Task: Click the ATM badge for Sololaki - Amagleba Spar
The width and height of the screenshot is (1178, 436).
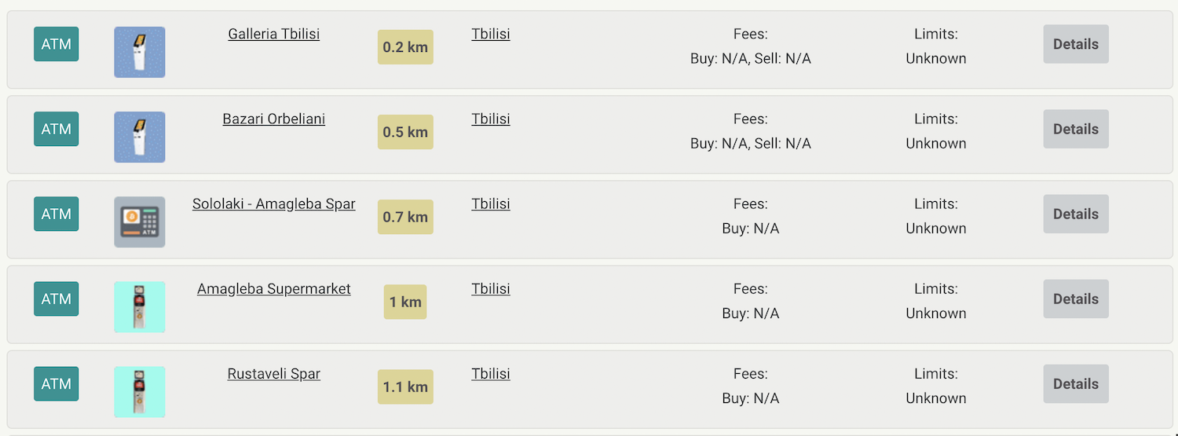Action: (56, 214)
